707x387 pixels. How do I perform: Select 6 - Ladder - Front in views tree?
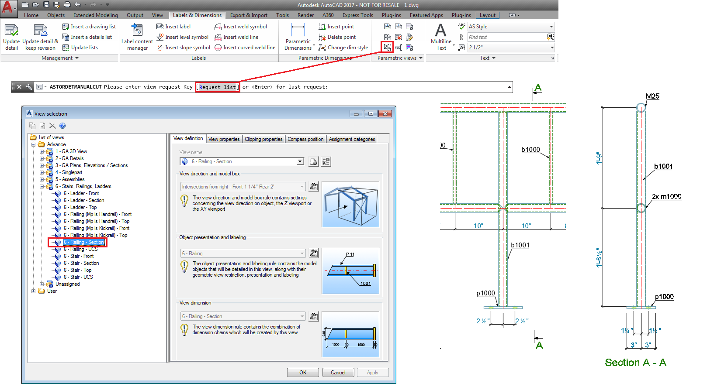(x=81, y=193)
